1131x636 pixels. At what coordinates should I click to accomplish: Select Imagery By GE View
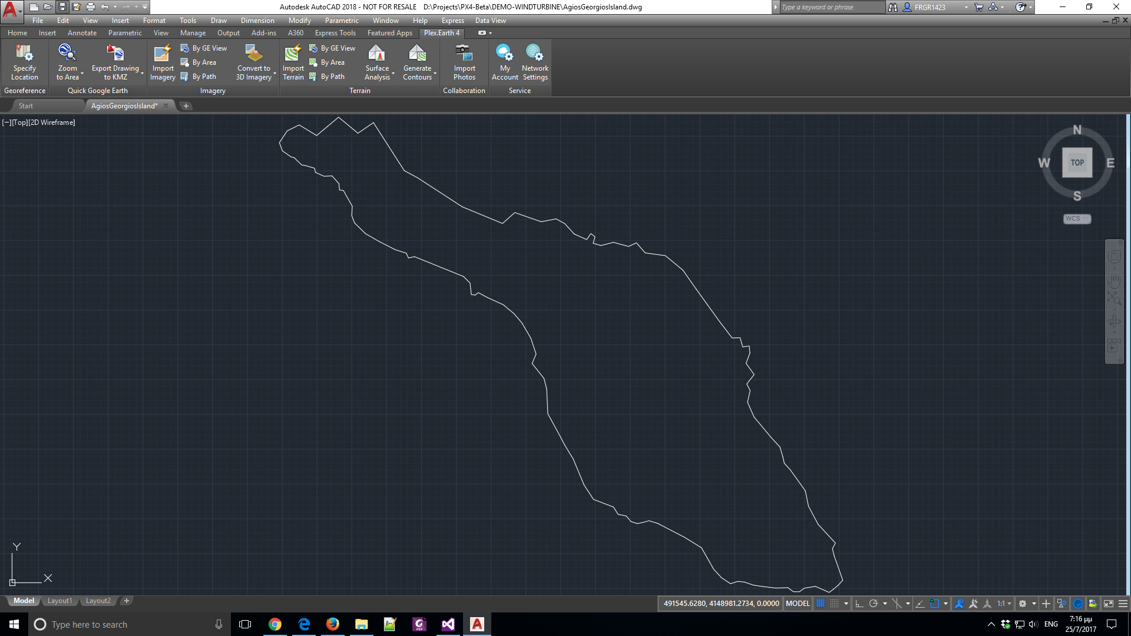[204, 48]
